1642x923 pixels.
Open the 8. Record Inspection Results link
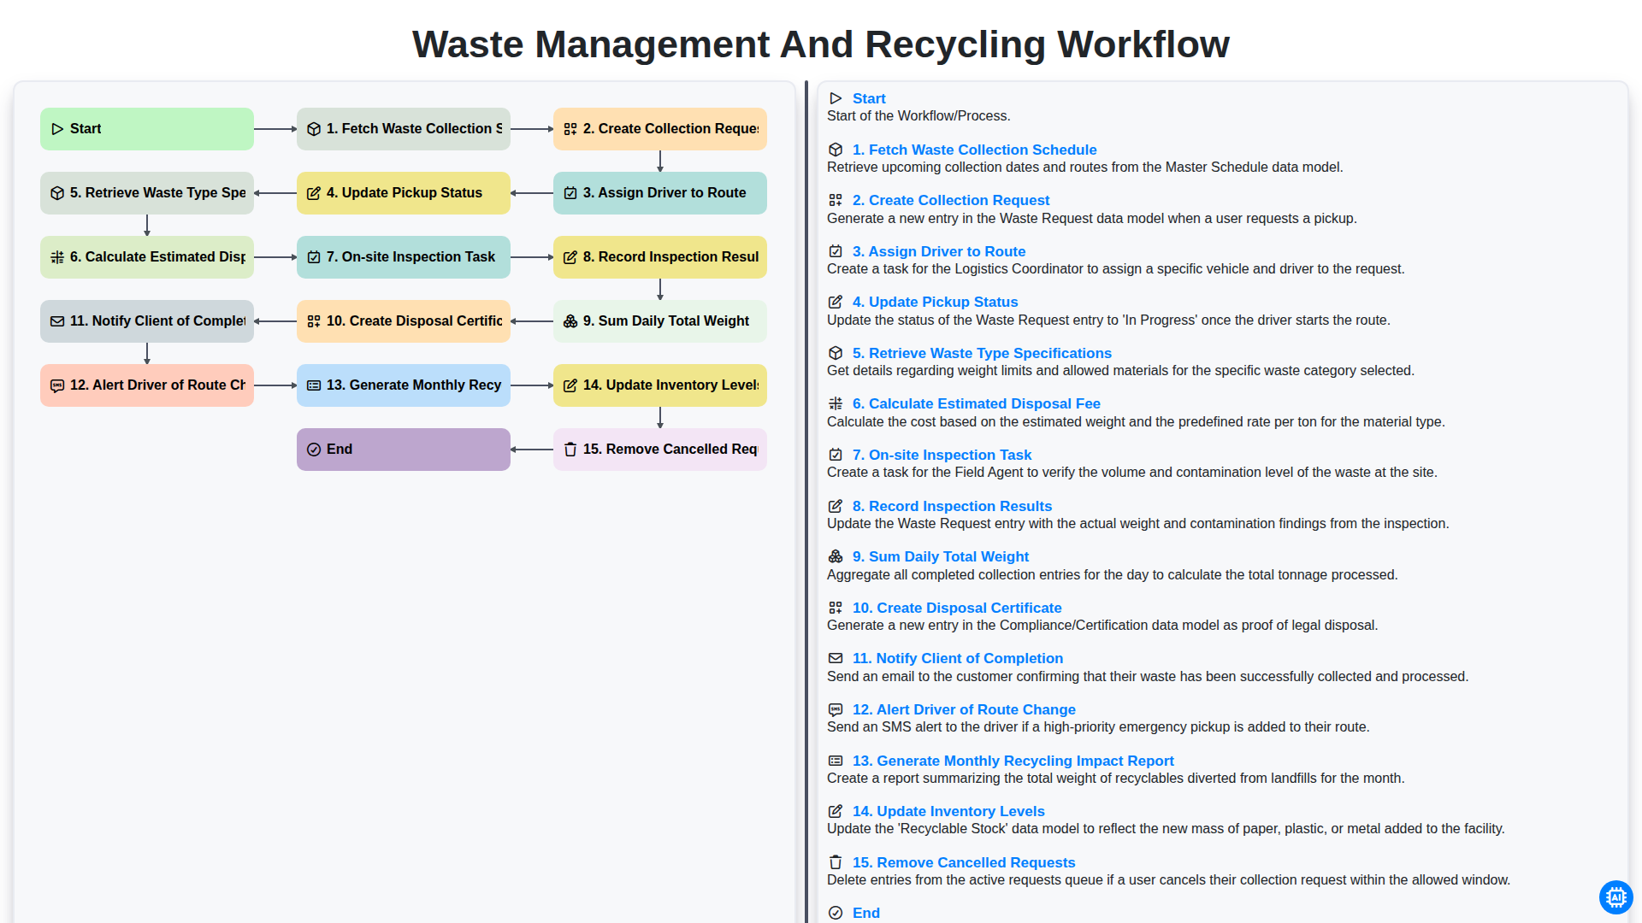point(952,506)
